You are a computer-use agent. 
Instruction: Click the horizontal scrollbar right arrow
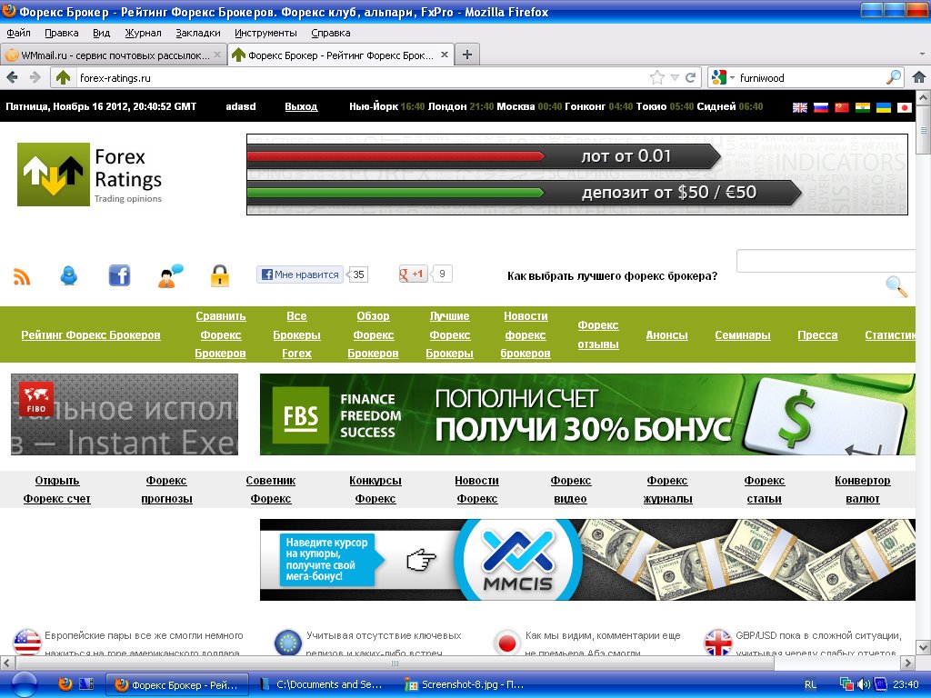pos(908,663)
